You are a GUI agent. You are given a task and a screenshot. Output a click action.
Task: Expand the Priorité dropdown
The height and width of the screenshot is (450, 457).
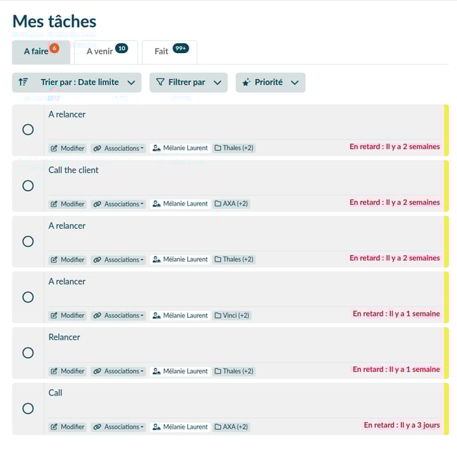tap(270, 82)
